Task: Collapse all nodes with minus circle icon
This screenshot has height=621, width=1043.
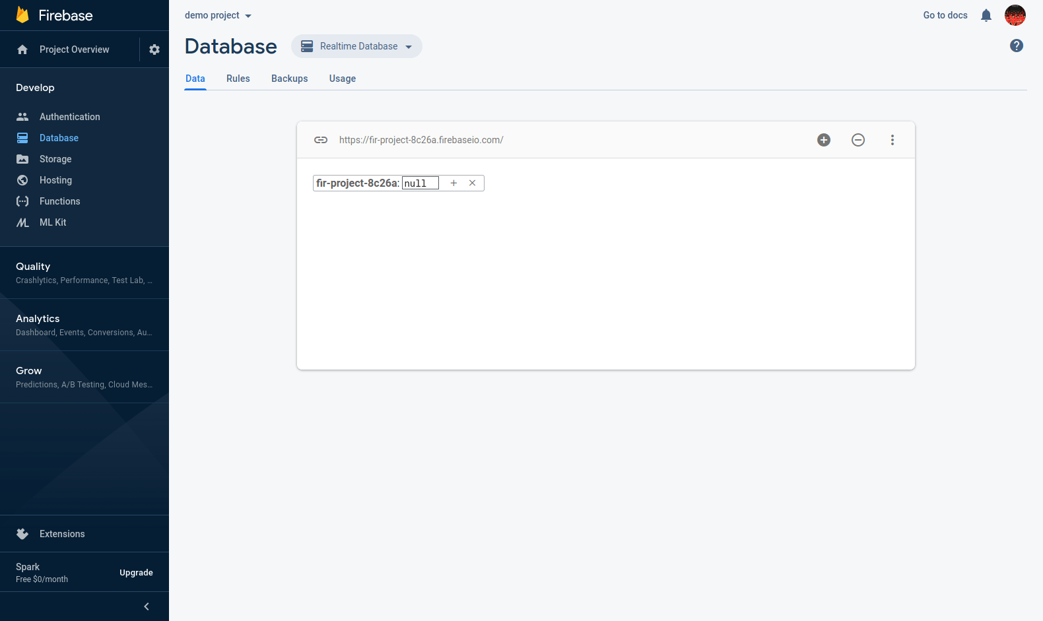Action: pyautogui.click(x=858, y=140)
